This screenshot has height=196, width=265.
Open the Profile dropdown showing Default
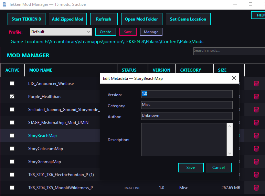click(61, 32)
